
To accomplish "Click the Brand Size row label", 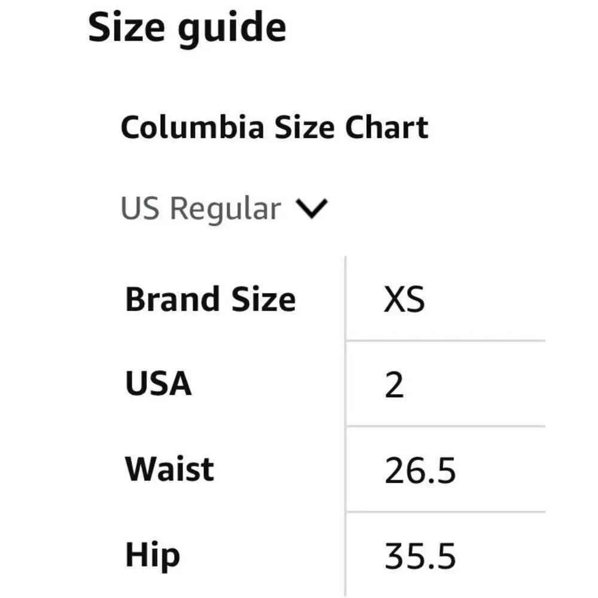I will tap(210, 300).
